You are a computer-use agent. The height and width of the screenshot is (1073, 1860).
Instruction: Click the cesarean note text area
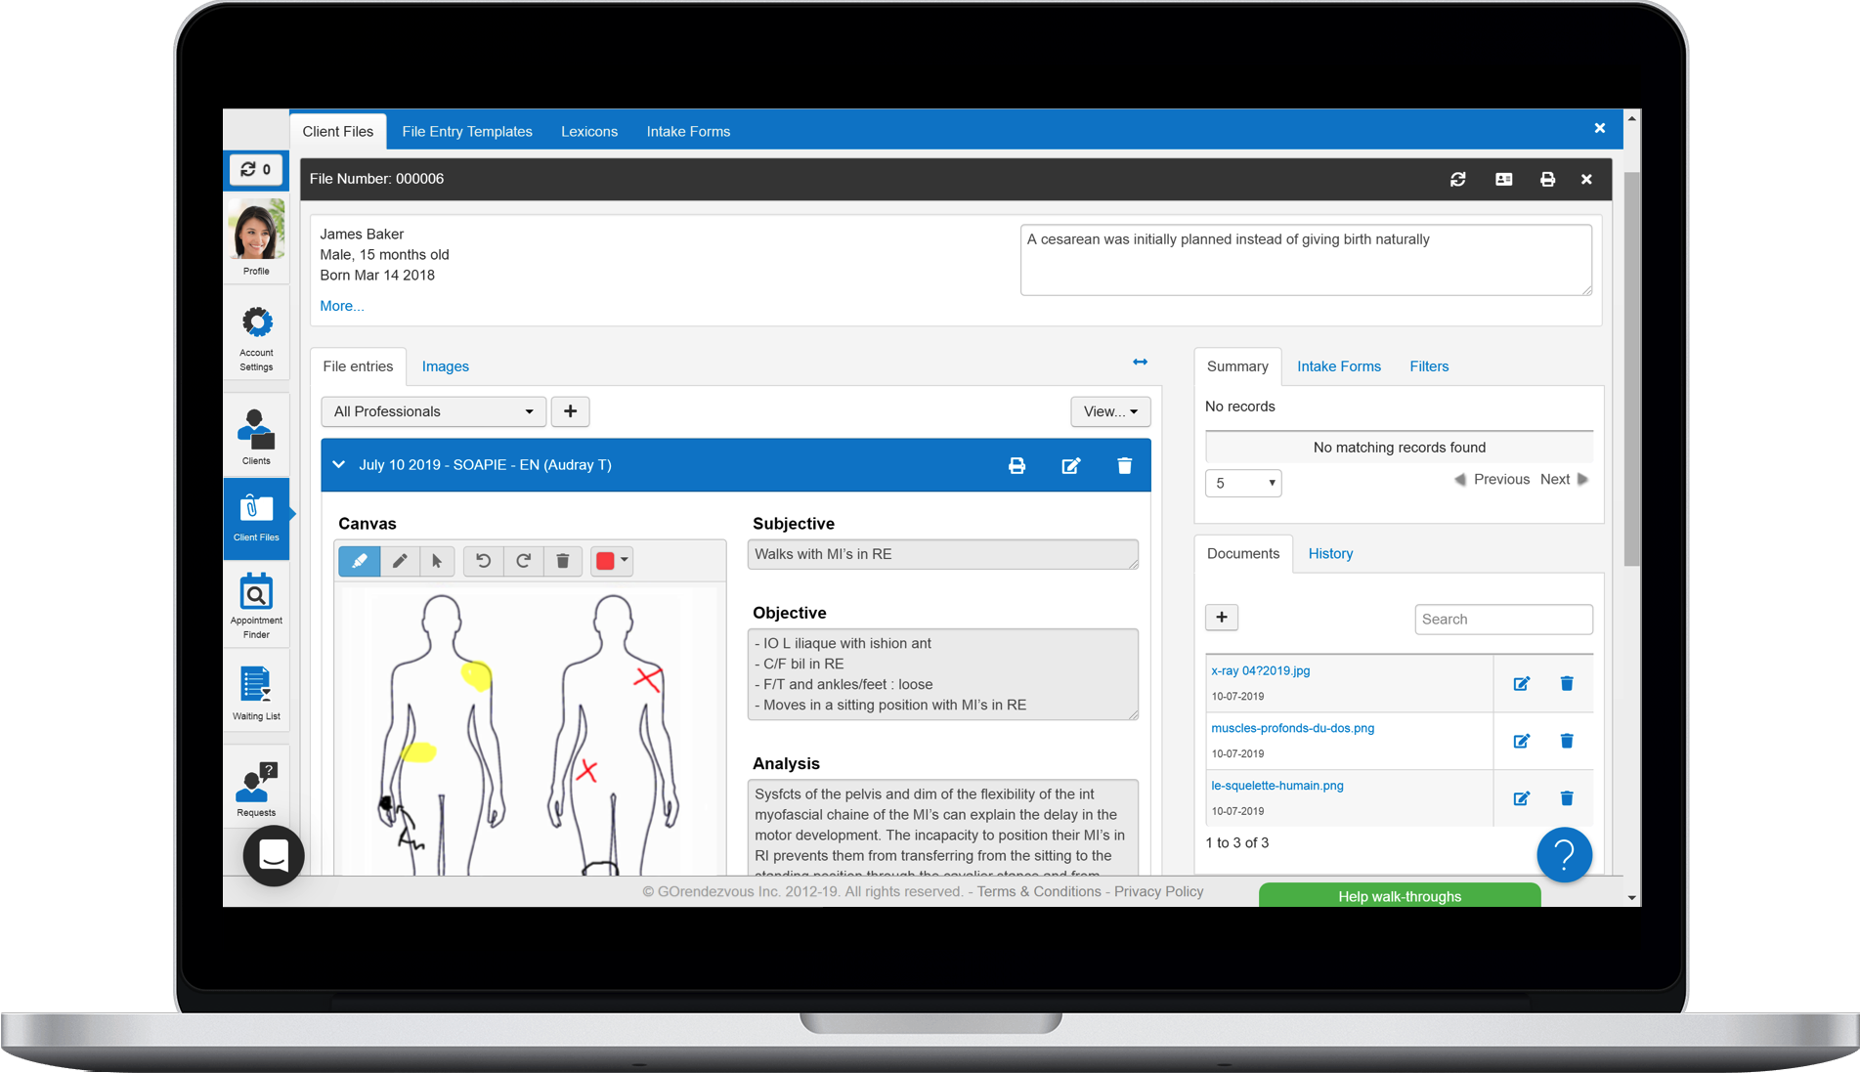[1306, 260]
